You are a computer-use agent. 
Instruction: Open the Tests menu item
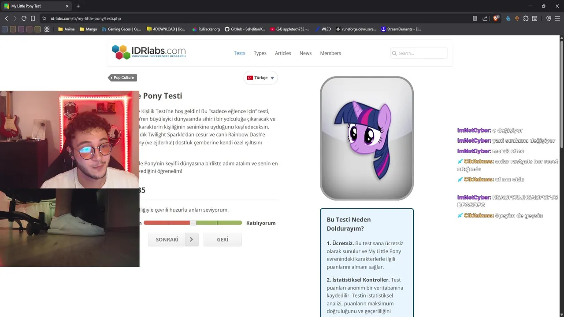(239, 53)
